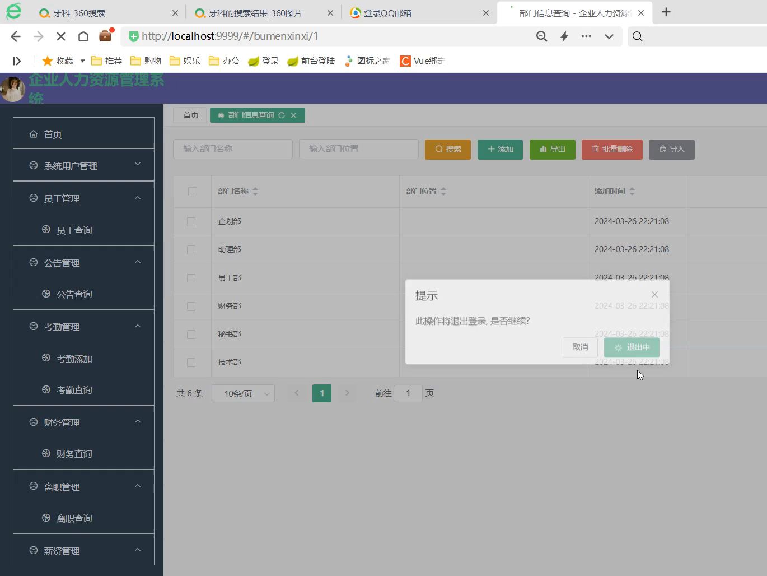Open the Vue bookmark with C icon
767x576 pixels.
tap(422, 61)
